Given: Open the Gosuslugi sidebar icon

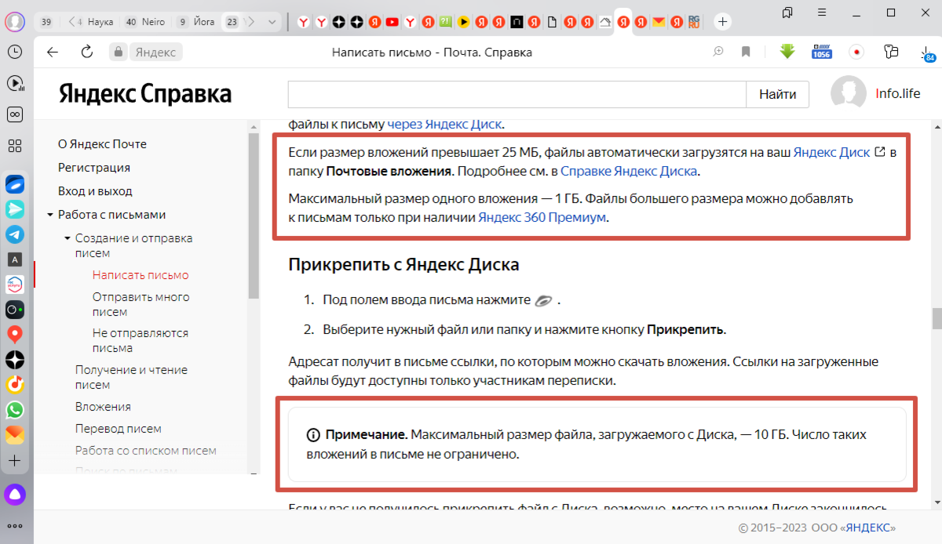Looking at the screenshot, I should coord(15,285).
